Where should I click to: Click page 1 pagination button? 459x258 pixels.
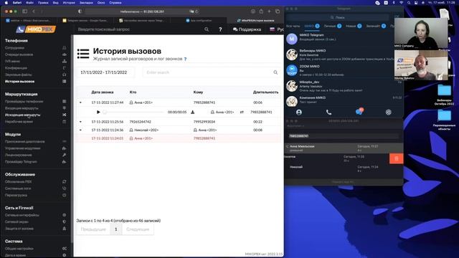(x=116, y=229)
